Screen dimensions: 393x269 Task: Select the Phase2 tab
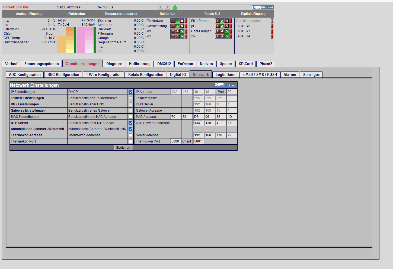[266, 64]
